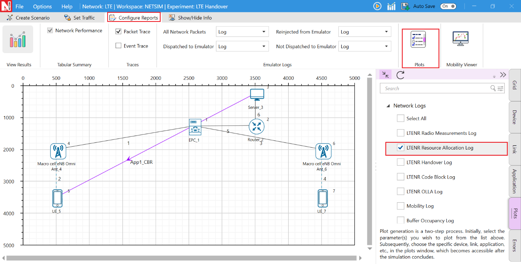Select the EPC_1 device icon
This screenshot has width=521, height=264.
[195, 127]
